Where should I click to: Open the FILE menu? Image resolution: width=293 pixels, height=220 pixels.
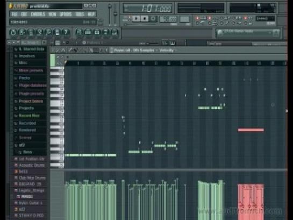coord(15,14)
